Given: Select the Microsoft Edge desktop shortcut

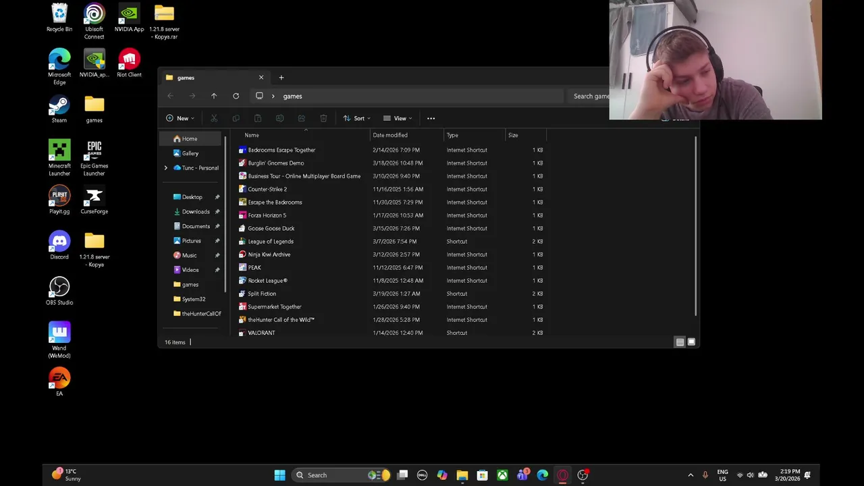Looking at the screenshot, I should coord(59,67).
